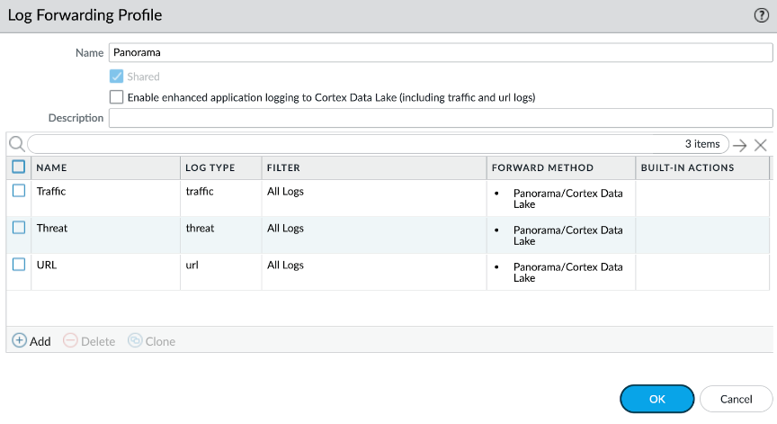The width and height of the screenshot is (777, 424).
Task: Click the search magnifier icon
Action: (x=16, y=144)
